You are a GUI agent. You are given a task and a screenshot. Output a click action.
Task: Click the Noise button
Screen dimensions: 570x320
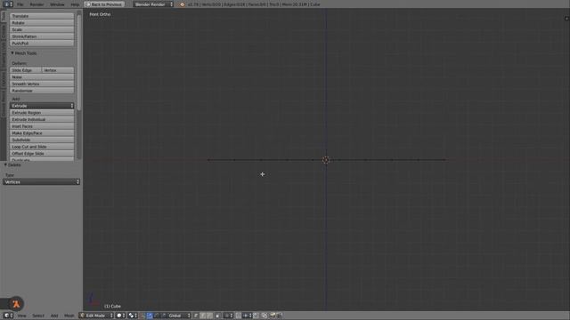(x=42, y=77)
